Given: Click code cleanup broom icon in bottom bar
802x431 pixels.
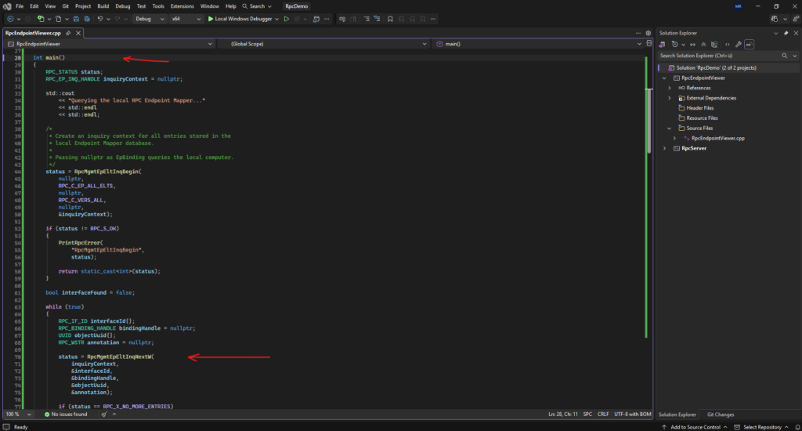Looking at the screenshot, I should (104, 414).
